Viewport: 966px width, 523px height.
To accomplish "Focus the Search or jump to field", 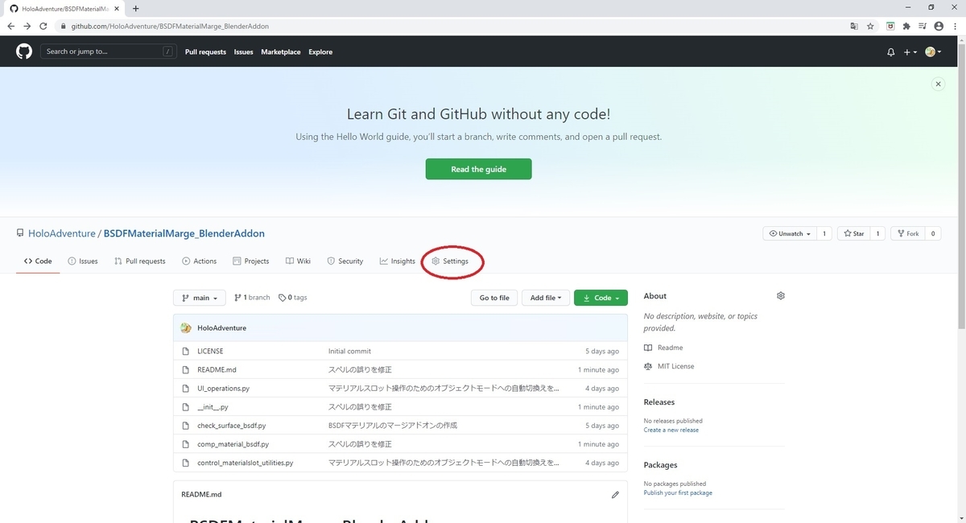I will (109, 51).
